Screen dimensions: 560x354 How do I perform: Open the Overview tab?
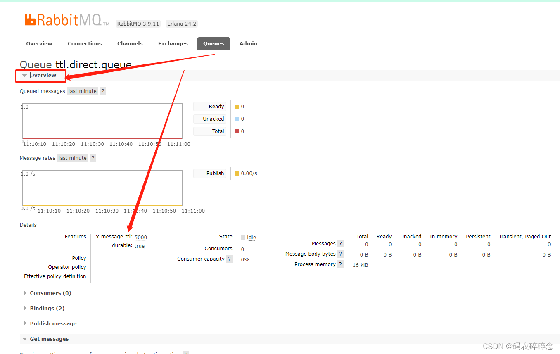[39, 43]
